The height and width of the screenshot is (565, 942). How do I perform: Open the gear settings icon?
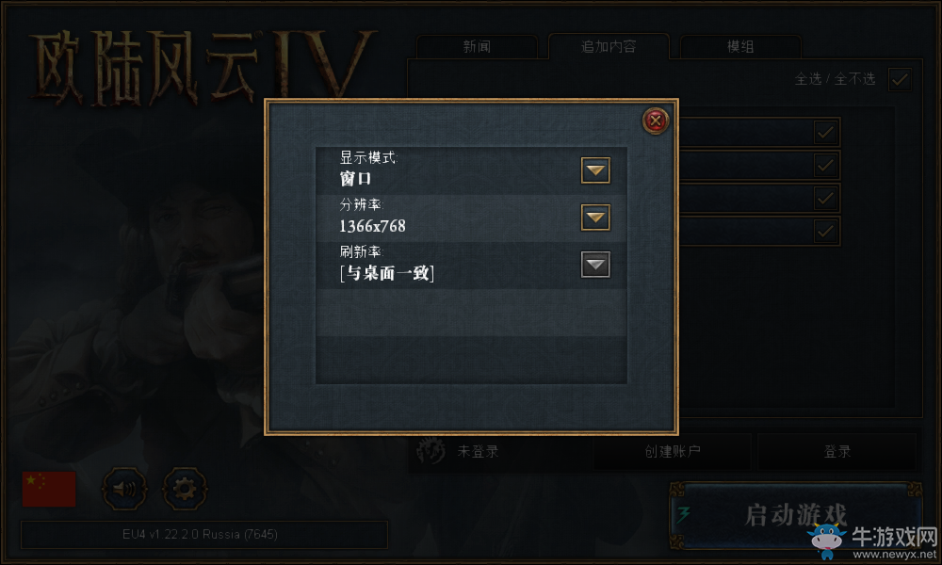[185, 490]
